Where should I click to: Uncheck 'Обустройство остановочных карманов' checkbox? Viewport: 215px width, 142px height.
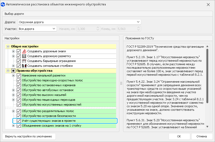[19, 85]
